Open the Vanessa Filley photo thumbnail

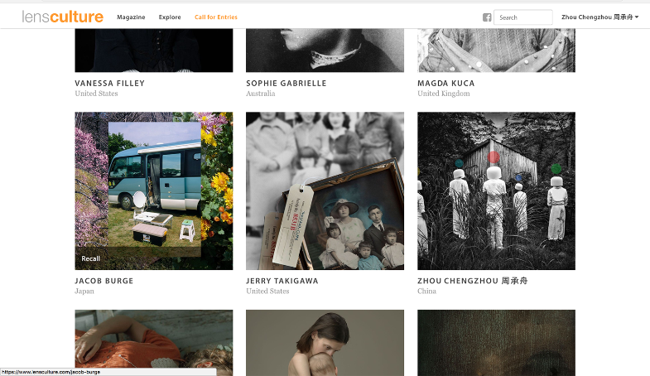point(154,50)
